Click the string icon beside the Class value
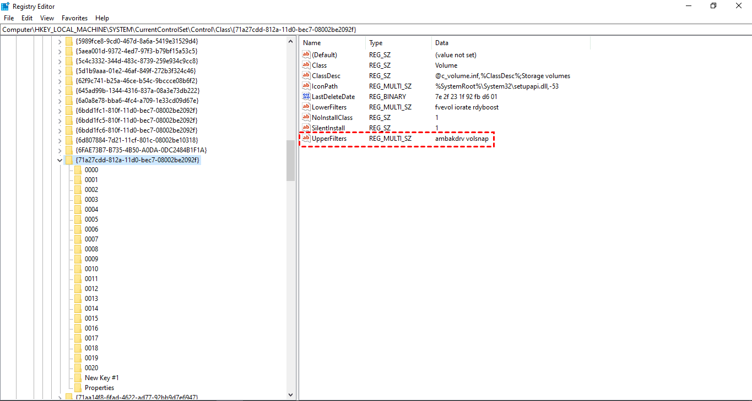This screenshot has height=401, width=752. coord(306,65)
